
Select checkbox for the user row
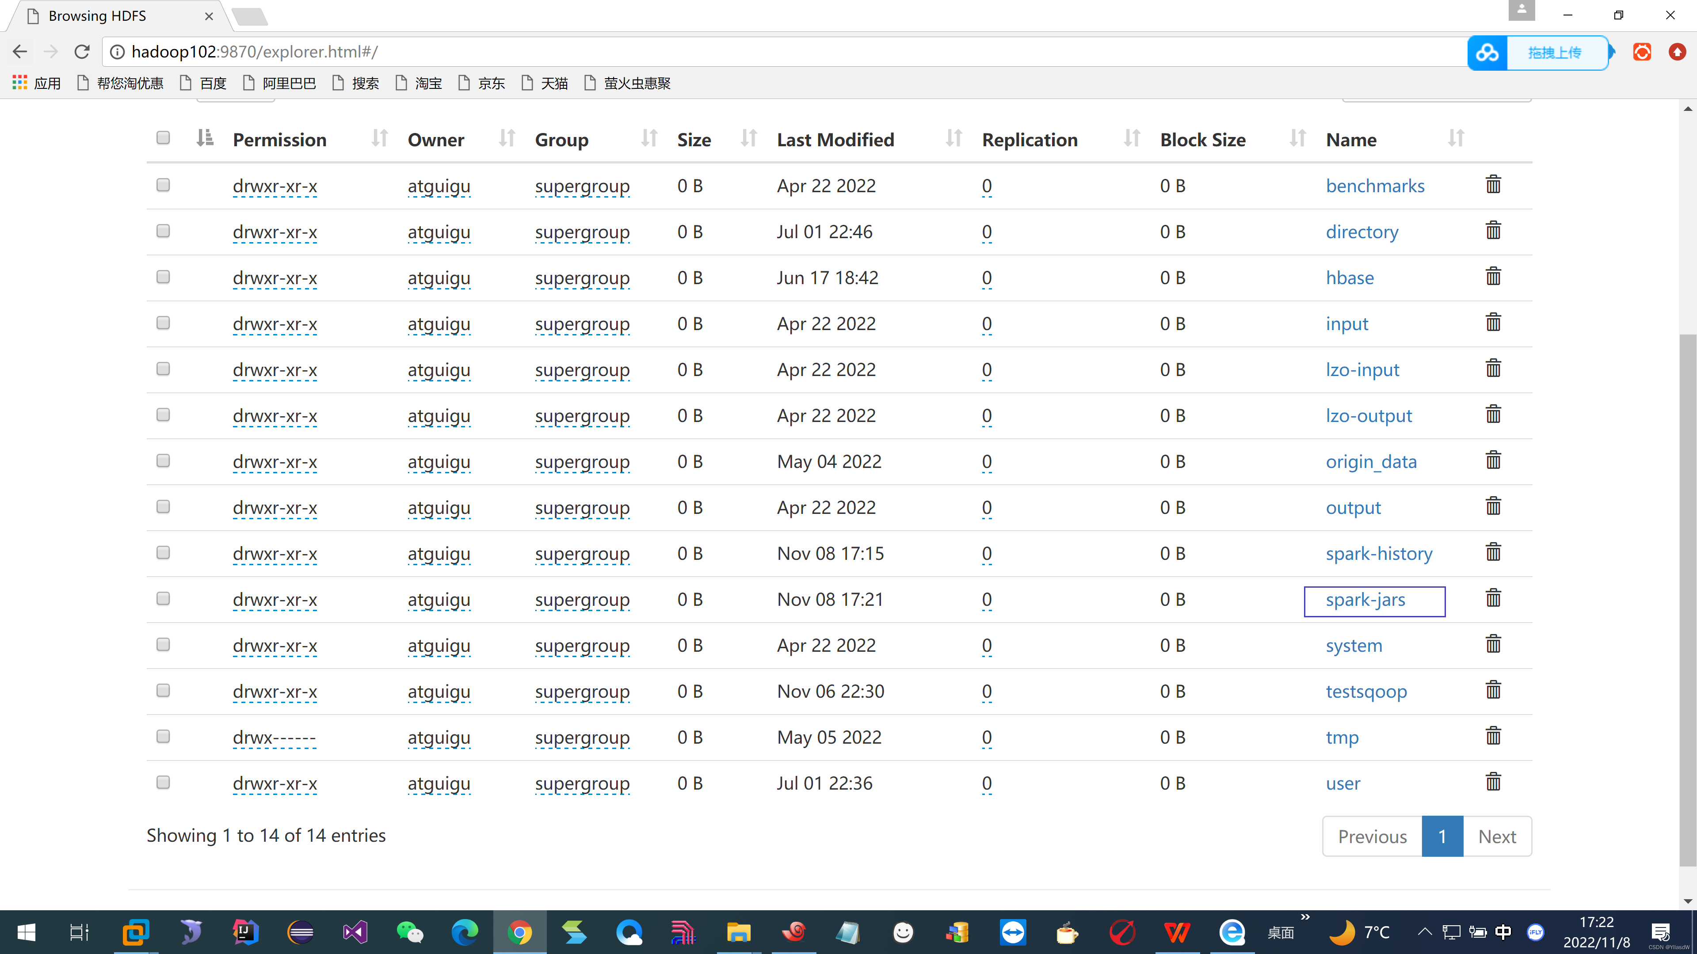(163, 782)
